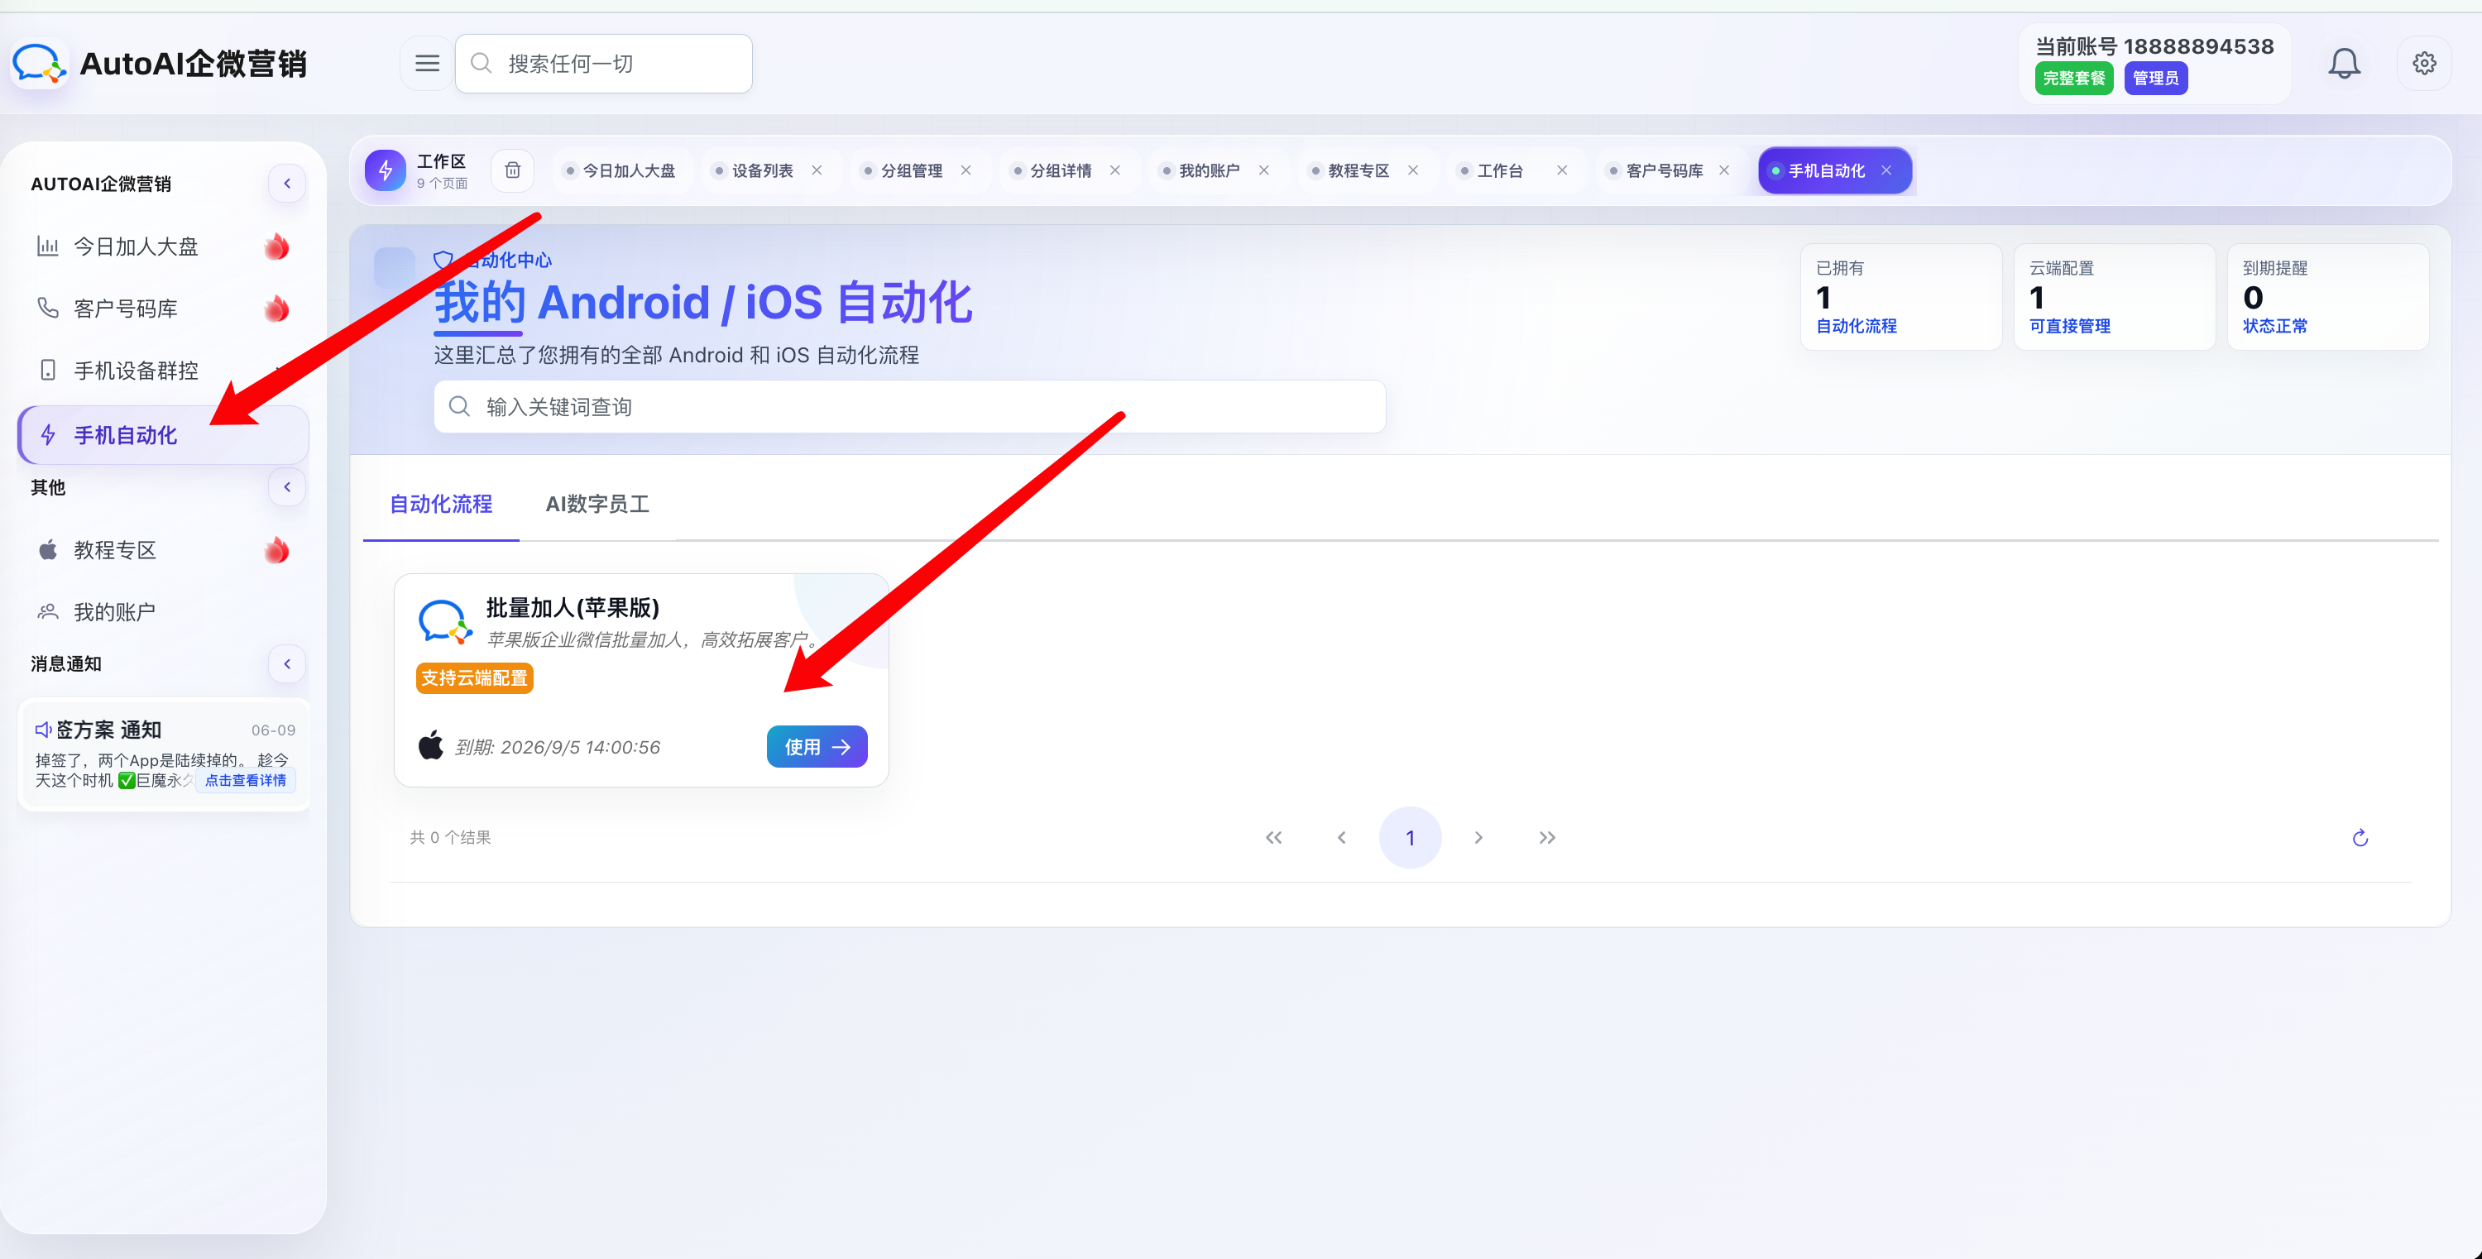Open the settings gear

2424,64
